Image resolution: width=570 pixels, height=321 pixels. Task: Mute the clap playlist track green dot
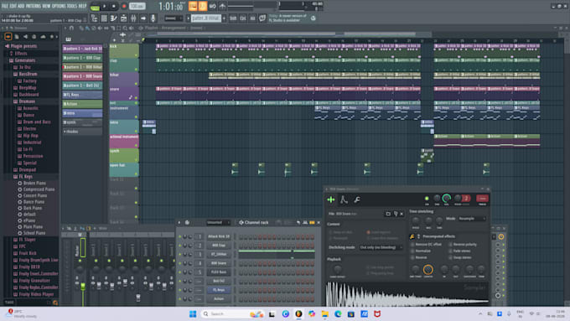(137, 69)
